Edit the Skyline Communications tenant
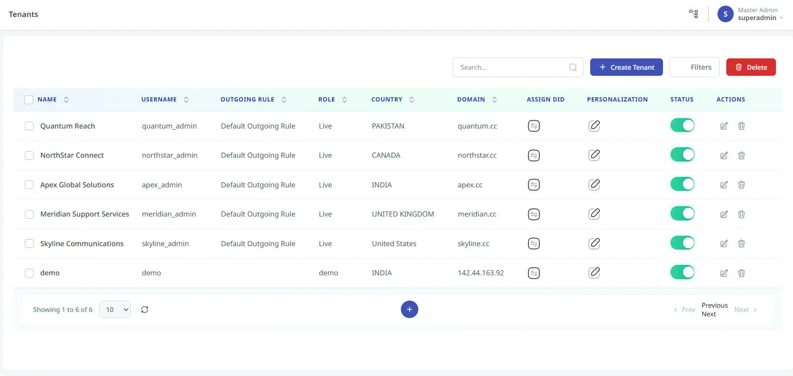Image resolution: width=793 pixels, height=376 pixels. 724,244
